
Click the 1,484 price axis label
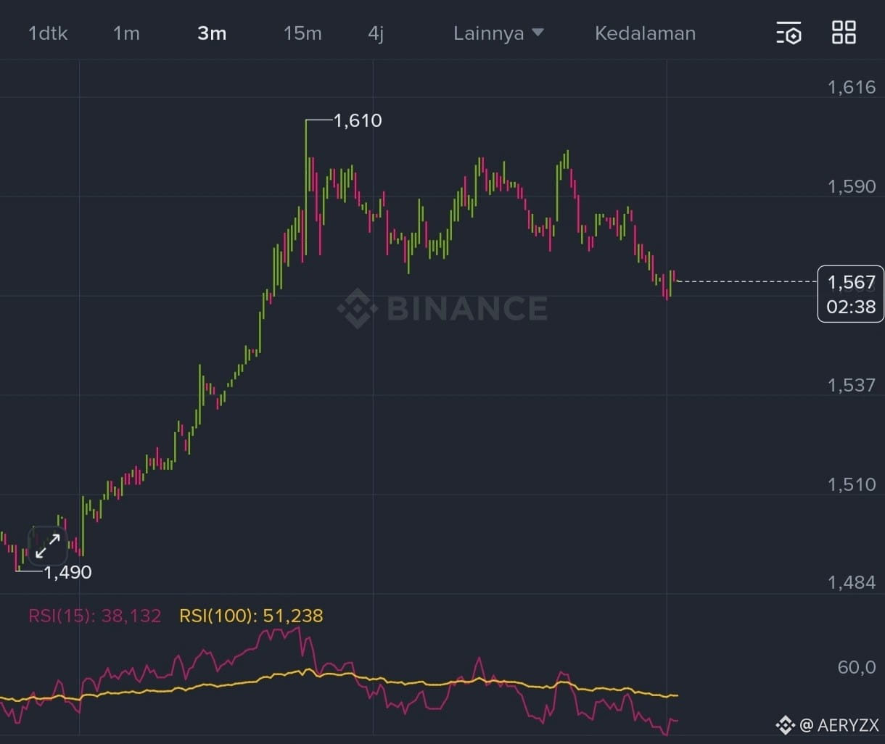coord(852,582)
